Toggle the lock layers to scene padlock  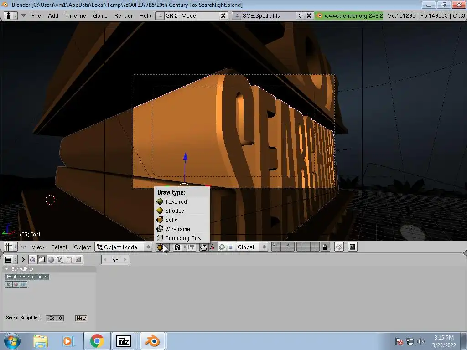pyautogui.click(x=325, y=247)
